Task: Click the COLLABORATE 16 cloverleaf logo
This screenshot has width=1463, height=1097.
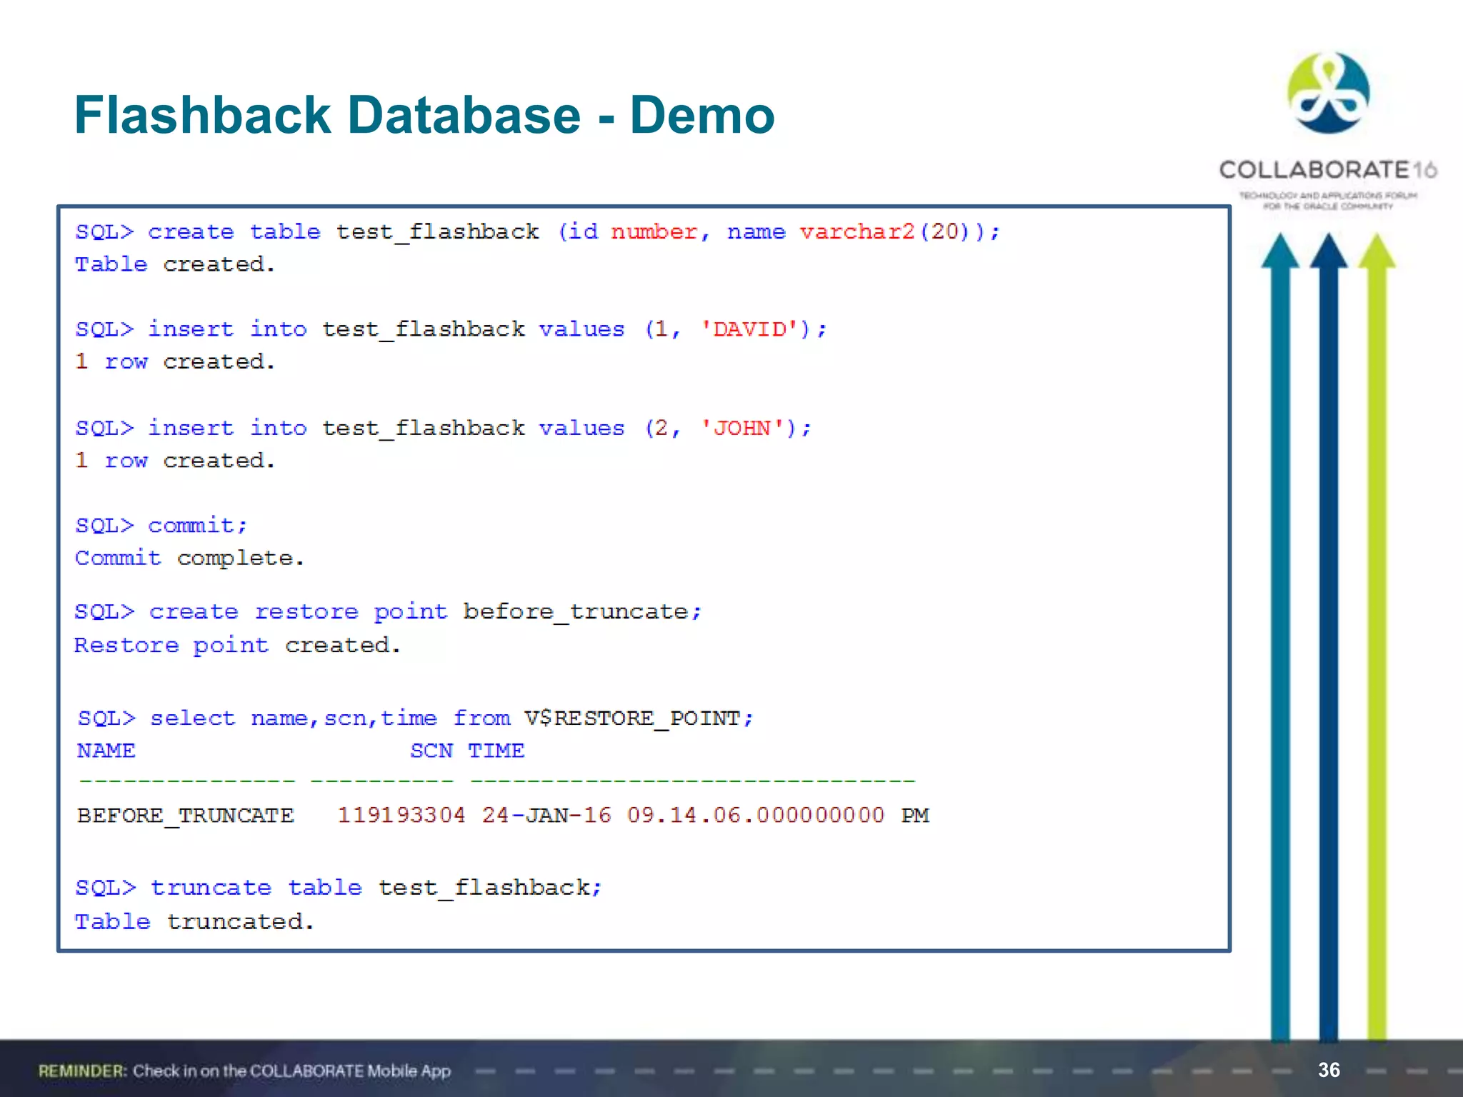Action: point(1328,93)
